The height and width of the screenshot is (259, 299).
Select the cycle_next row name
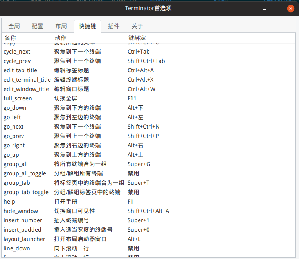pyautogui.click(x=17, y=52)
